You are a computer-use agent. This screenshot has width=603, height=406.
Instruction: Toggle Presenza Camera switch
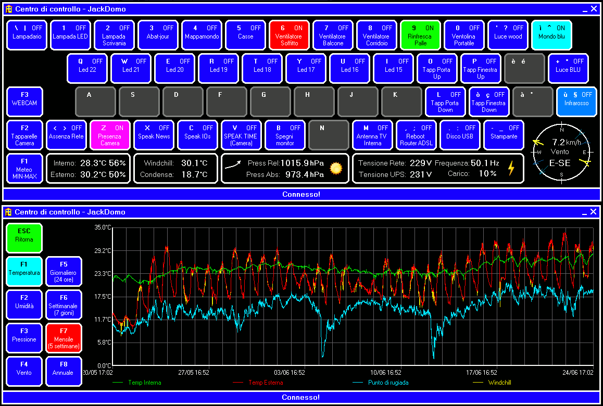click(x=110, y=135)
